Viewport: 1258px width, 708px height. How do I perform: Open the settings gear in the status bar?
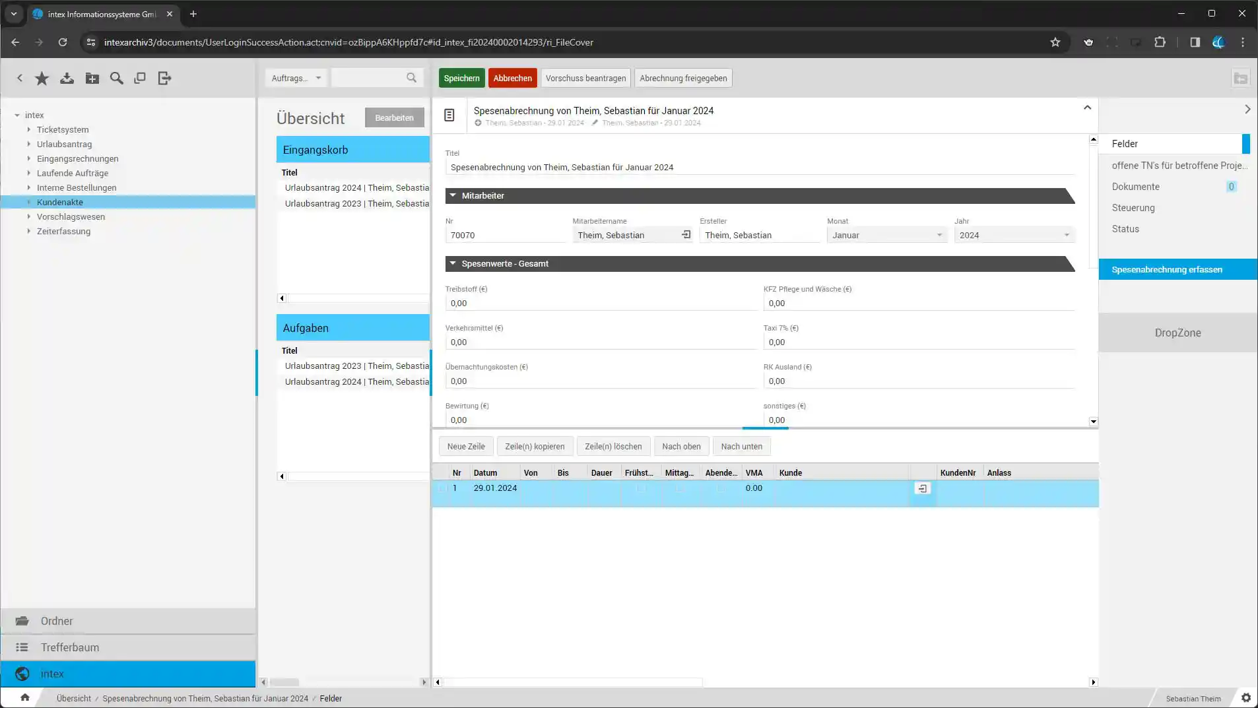coord(1245,698)
